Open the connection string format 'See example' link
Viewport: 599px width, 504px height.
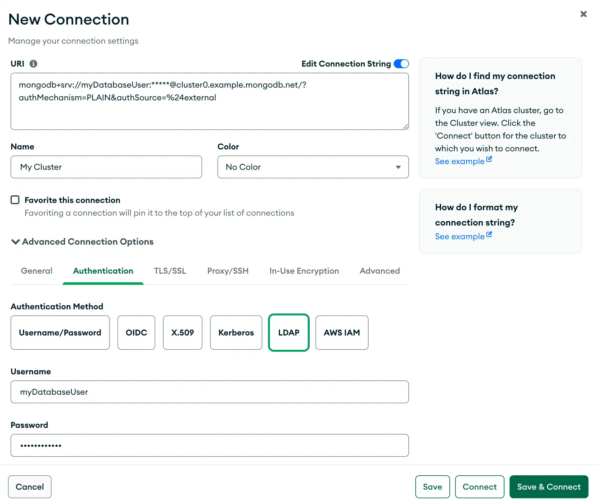[459, 236]
